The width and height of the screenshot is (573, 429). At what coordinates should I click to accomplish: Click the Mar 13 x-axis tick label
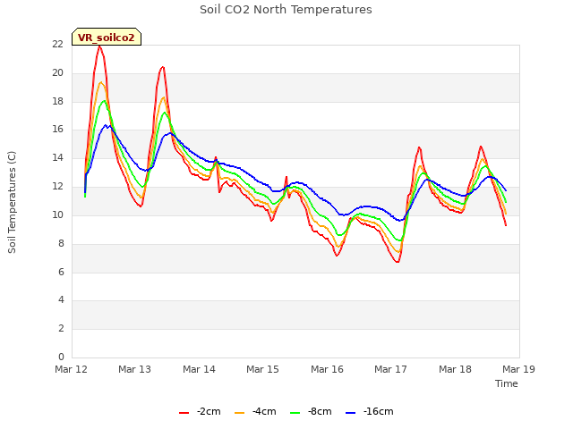pos(135,369)
